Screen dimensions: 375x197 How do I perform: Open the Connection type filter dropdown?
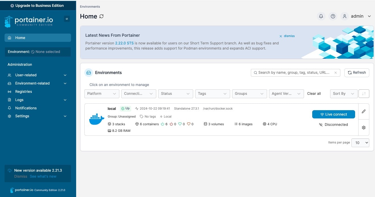click(139, 94)
